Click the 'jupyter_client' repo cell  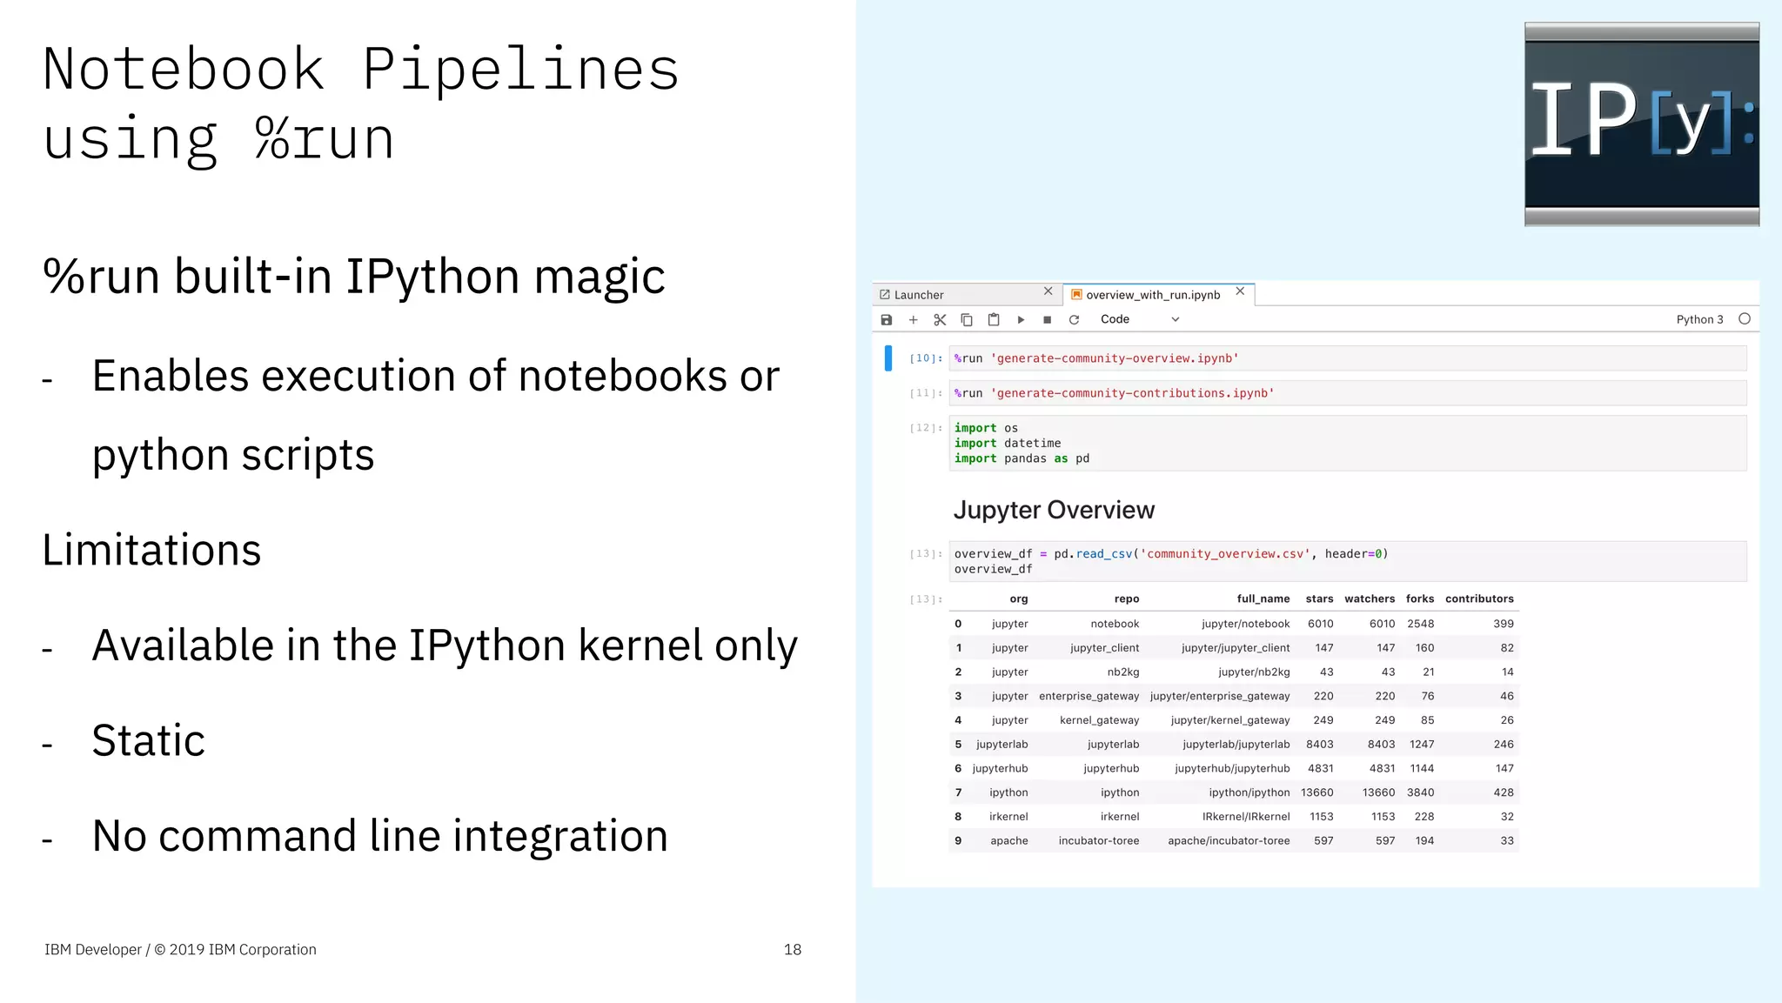click(x=1104, y=648)
